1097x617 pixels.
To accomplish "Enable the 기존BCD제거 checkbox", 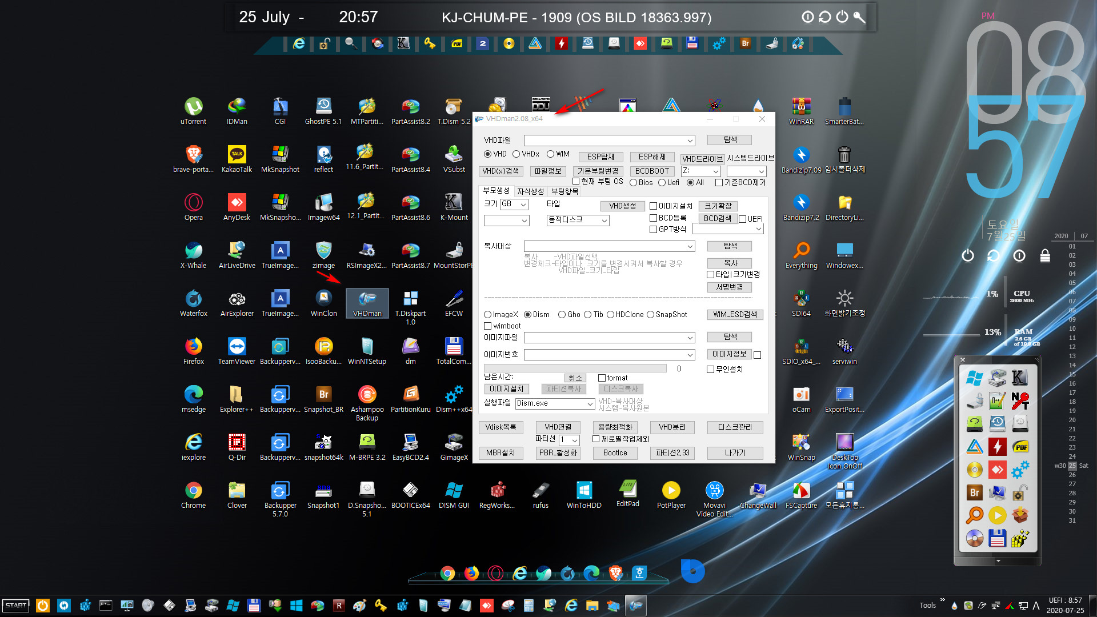I will tap(719, 183).
